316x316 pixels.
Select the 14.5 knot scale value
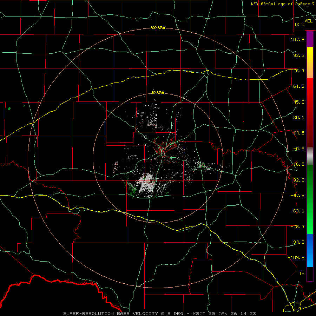coord(299,133)
